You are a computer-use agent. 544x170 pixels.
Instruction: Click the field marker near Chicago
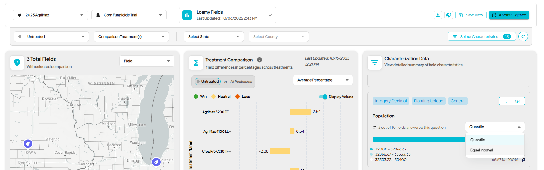coord(156,162)
